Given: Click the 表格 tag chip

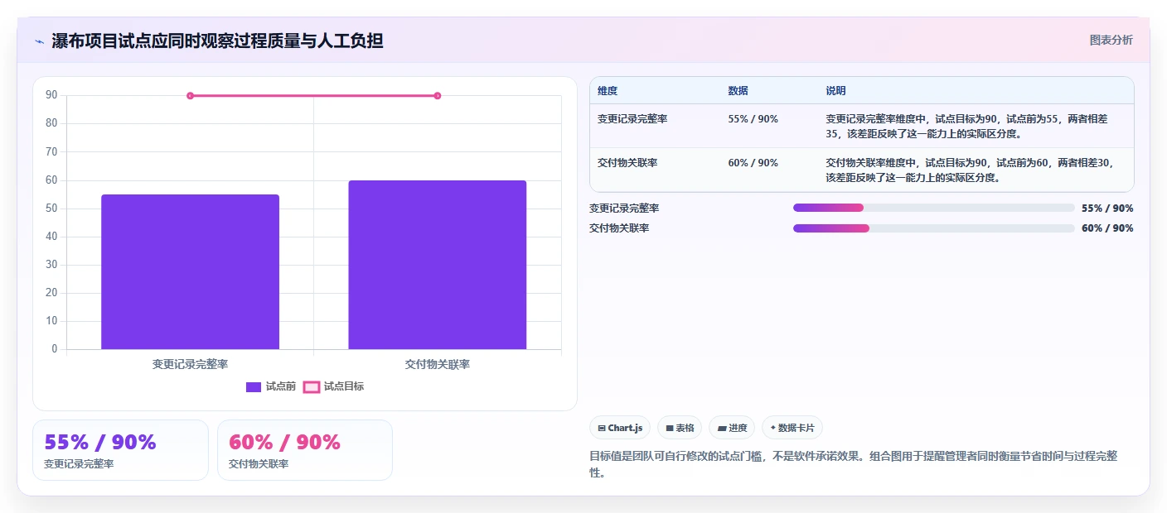Looking at the screenshot, I should pos(680,428).
